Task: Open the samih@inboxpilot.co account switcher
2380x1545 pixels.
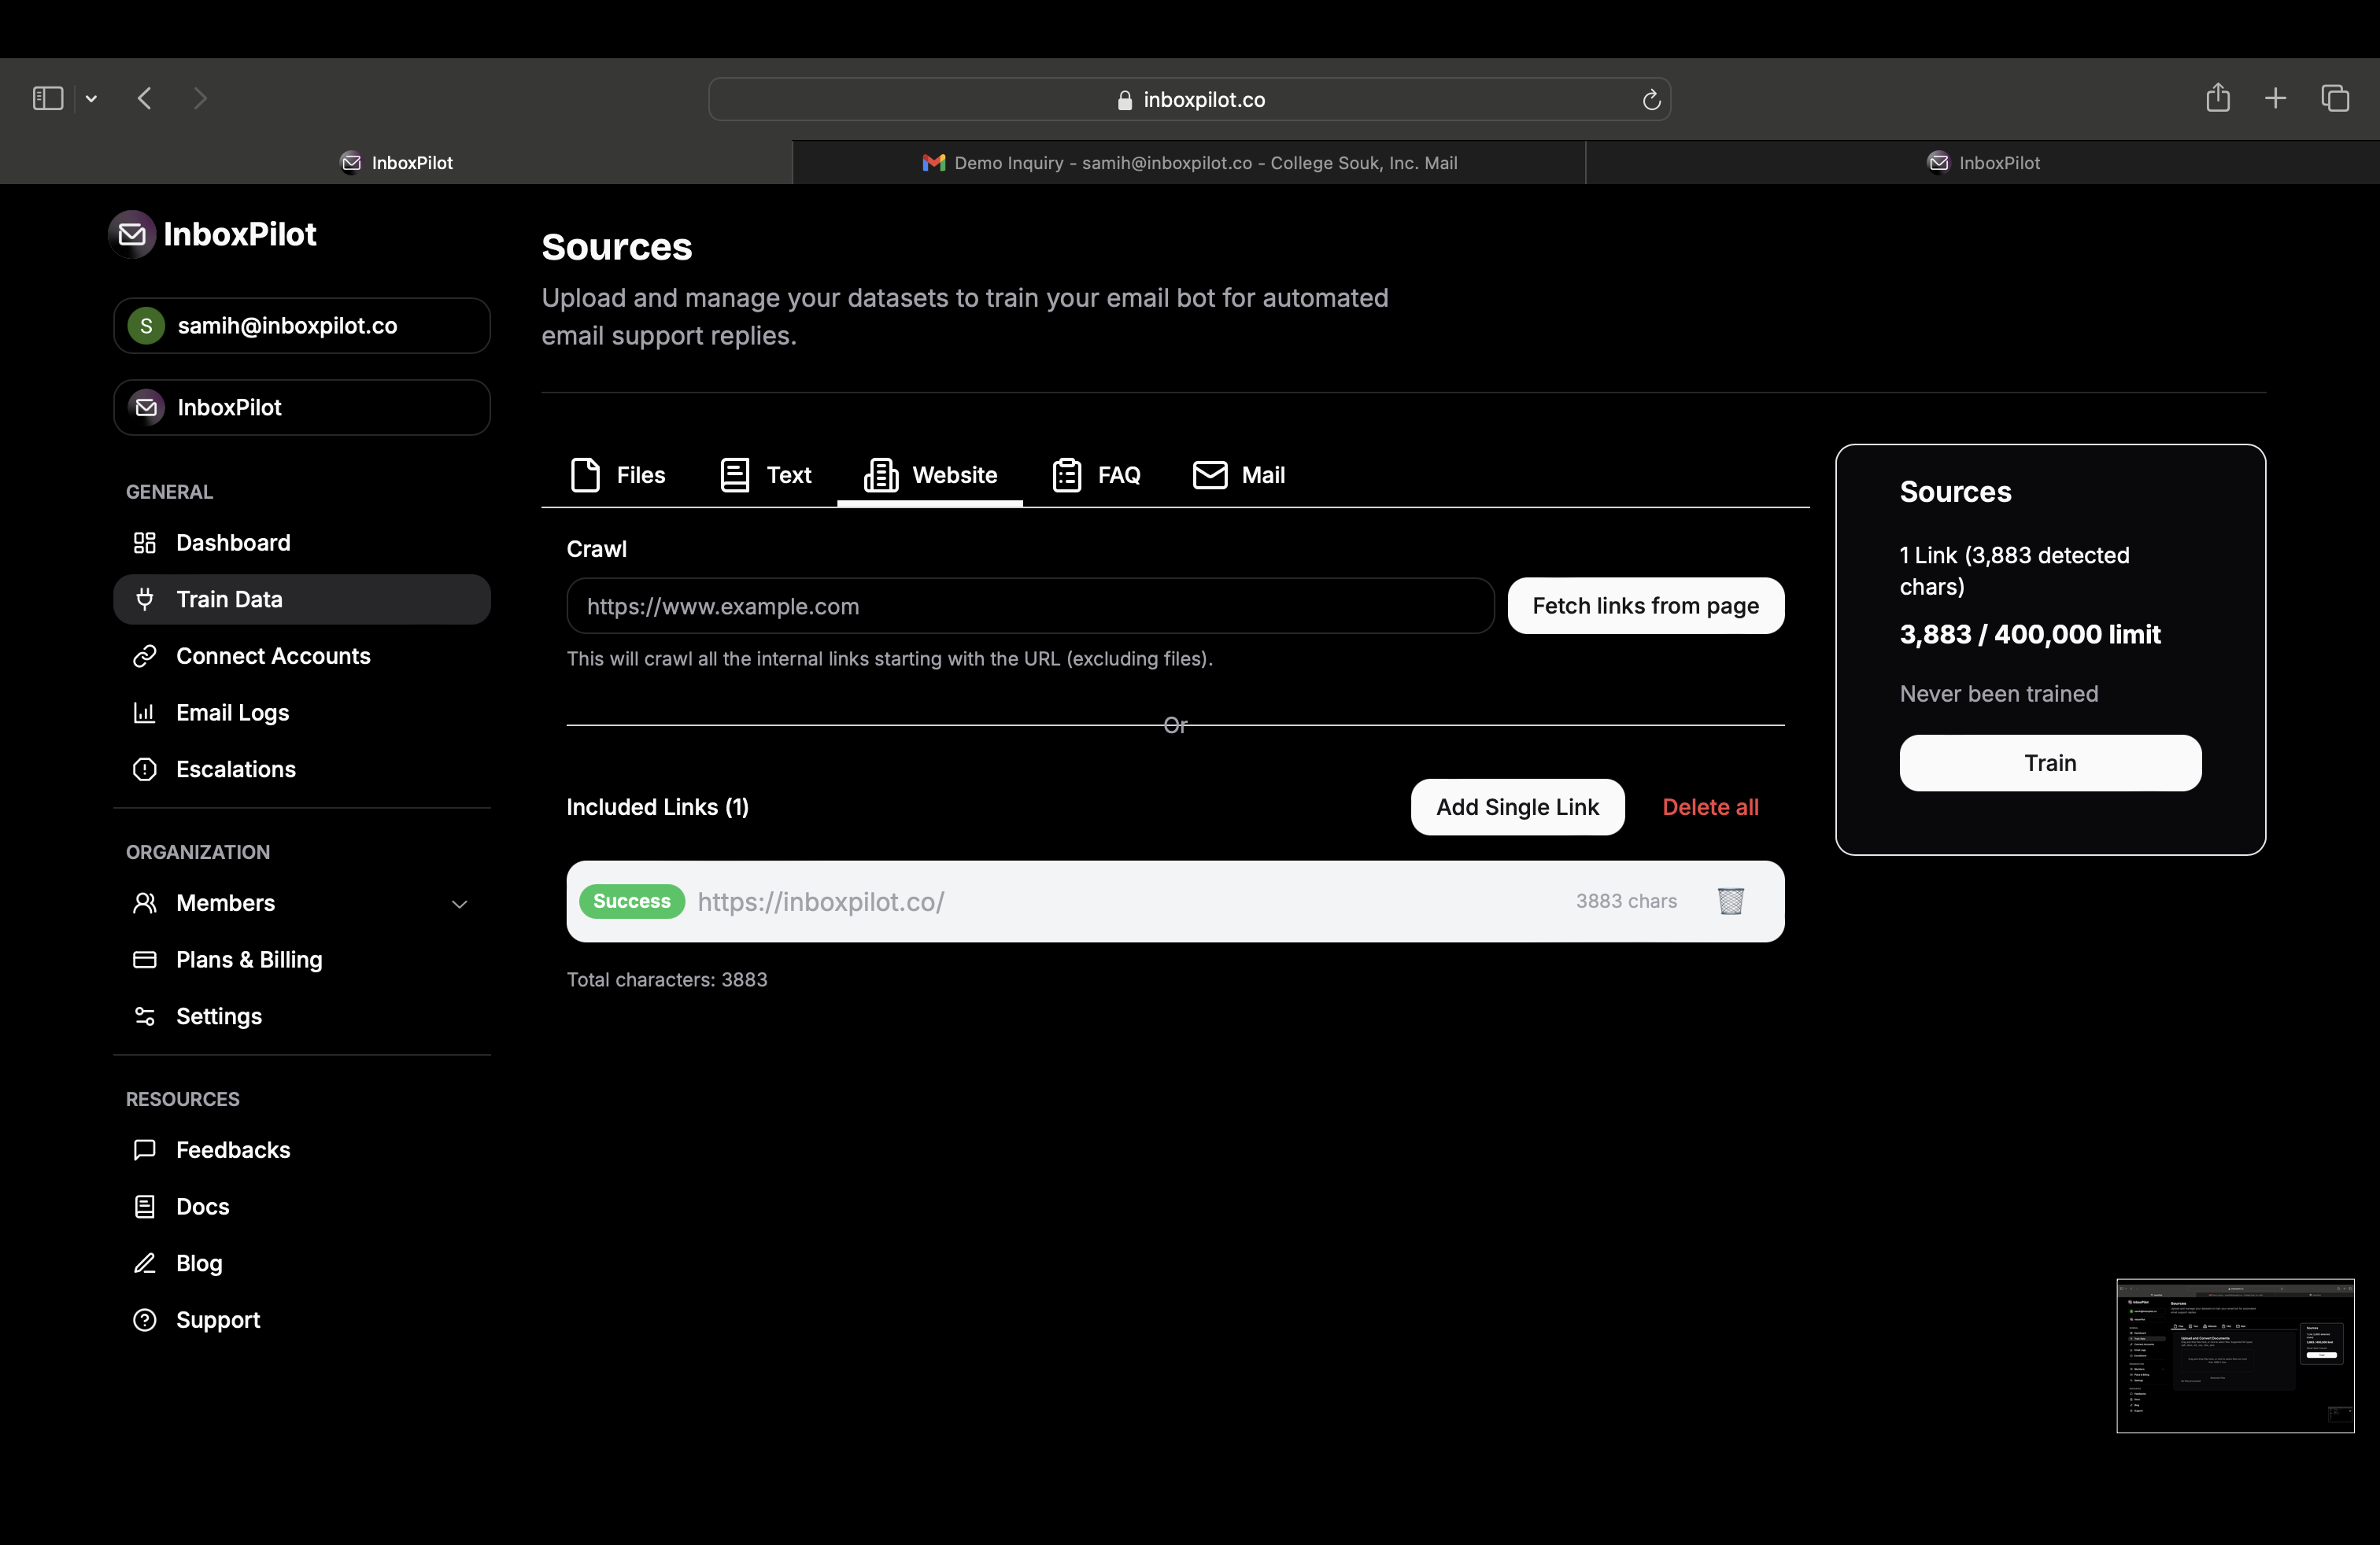Action: coord(301,326)
